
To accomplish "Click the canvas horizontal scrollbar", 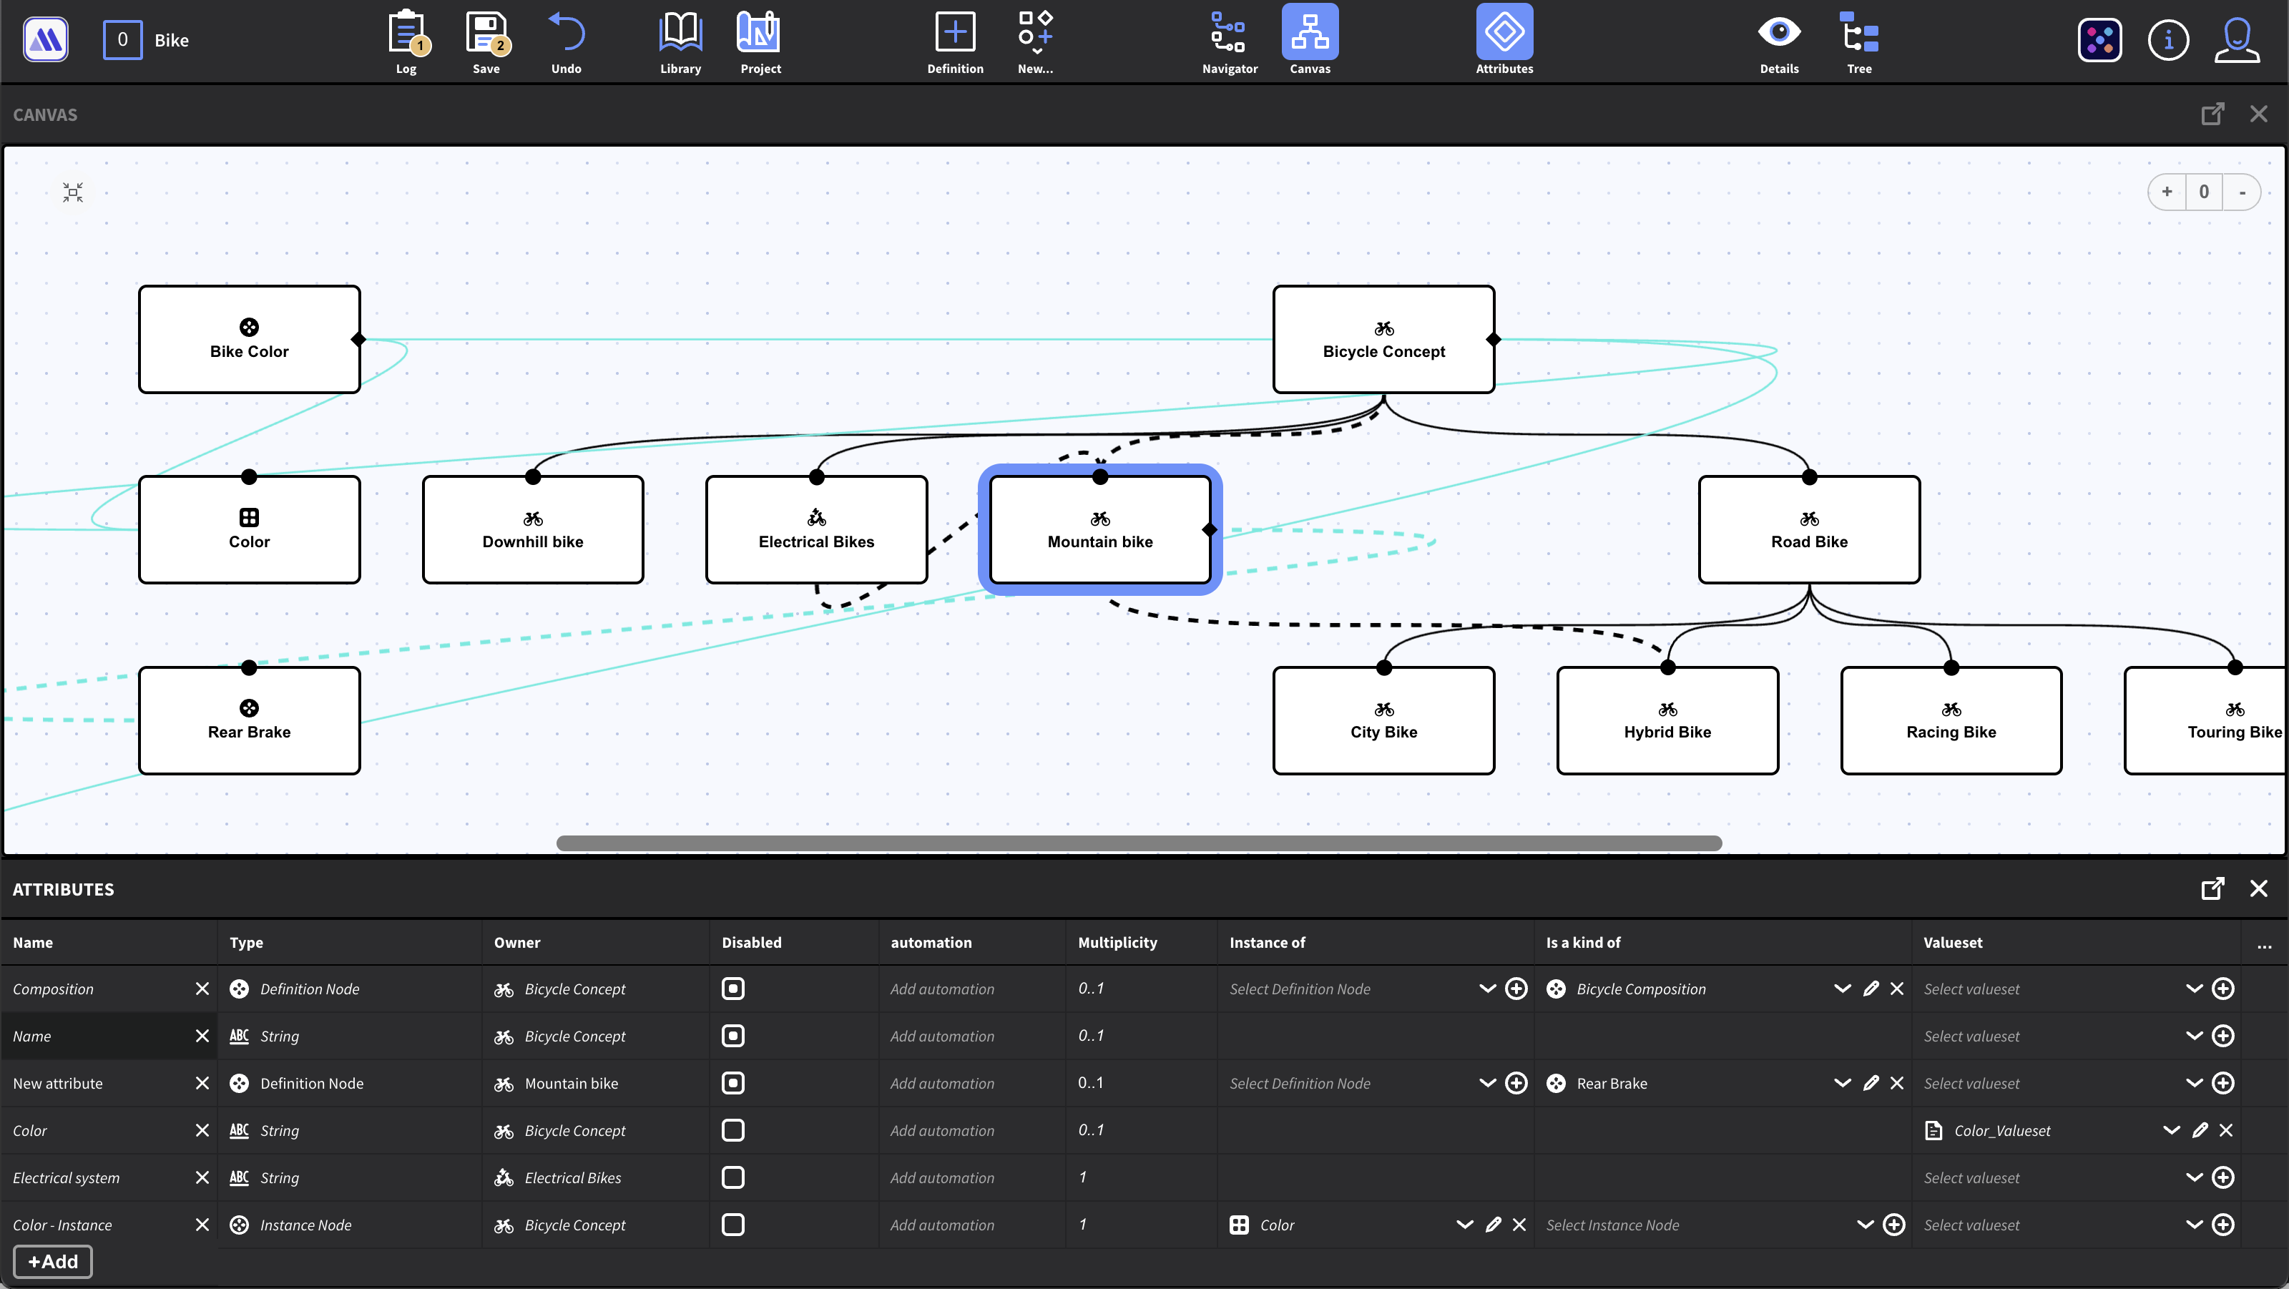I will [1138, 843].
